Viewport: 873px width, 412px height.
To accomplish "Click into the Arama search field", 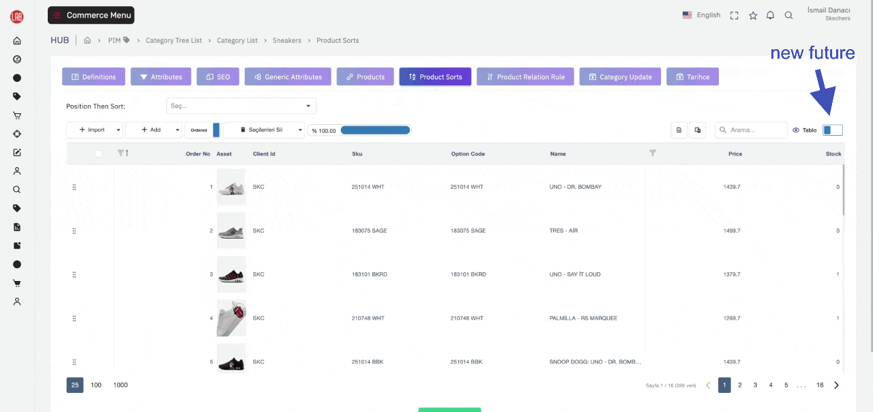I will (751, 130).
